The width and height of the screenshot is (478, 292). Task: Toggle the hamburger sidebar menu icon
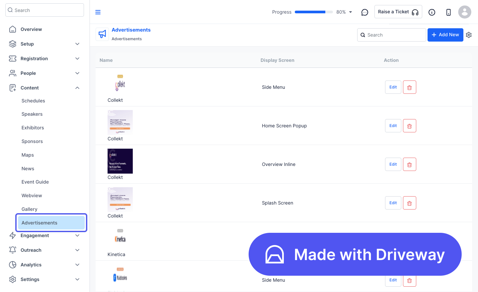(x=98, y=12)
